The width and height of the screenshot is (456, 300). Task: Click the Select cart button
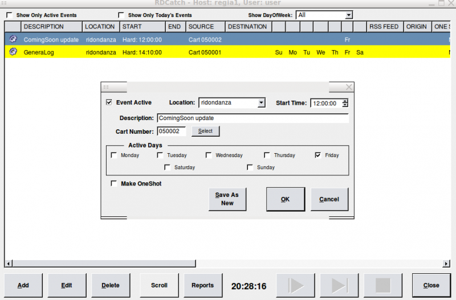point(205,131)
